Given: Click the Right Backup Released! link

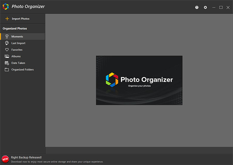Looking at the screenshot, I should click(26, 158).
